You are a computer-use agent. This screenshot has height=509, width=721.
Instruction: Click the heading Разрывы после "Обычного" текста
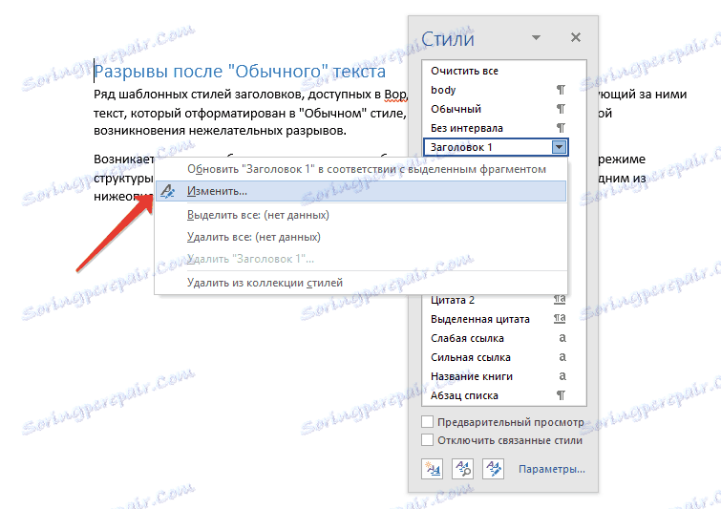pos(240,72)
